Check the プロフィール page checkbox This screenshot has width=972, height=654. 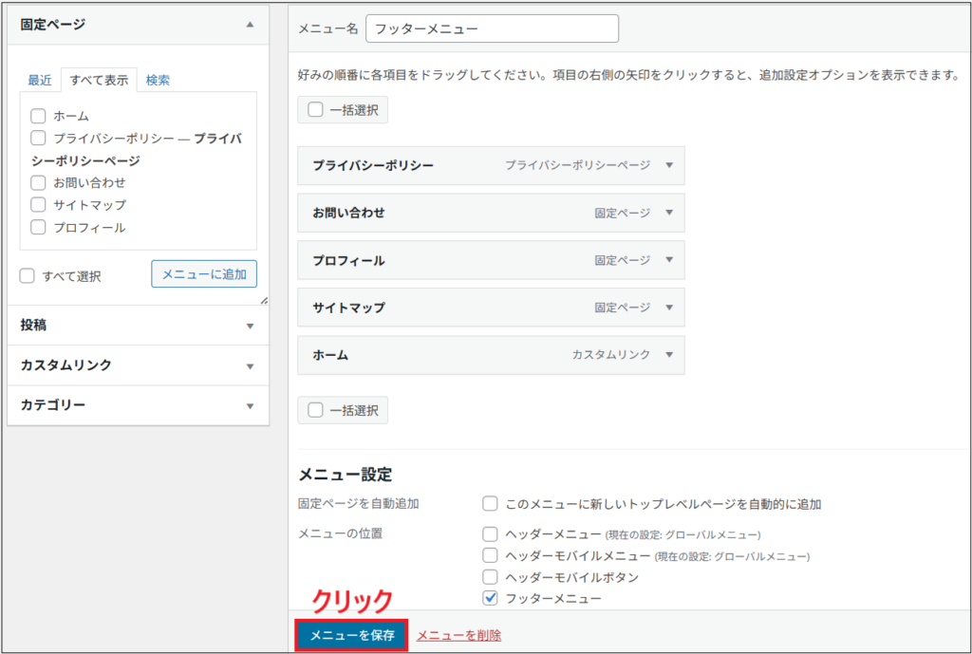tap(38, 227)
